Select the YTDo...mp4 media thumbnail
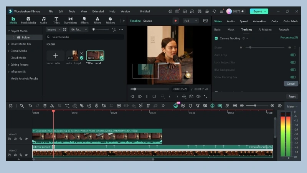 (x=95, y=55)
